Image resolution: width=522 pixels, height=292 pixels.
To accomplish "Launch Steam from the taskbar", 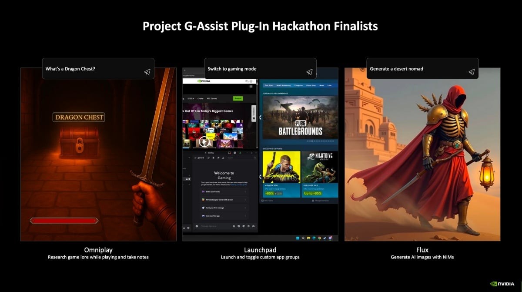I will pyautogui.click(x=325, y=238).
